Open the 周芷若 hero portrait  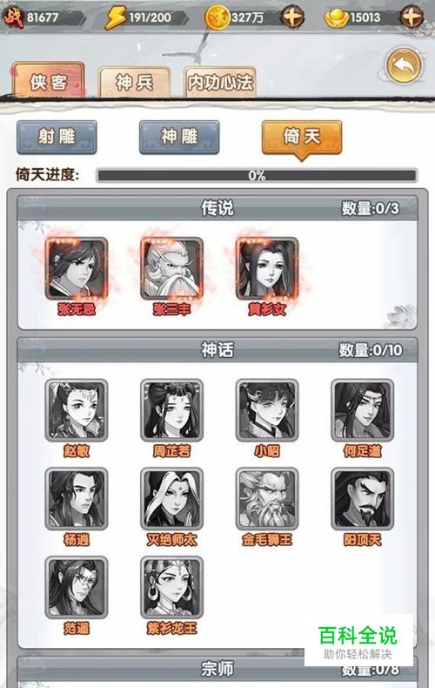pyautogui.click(x=171, y=410)
